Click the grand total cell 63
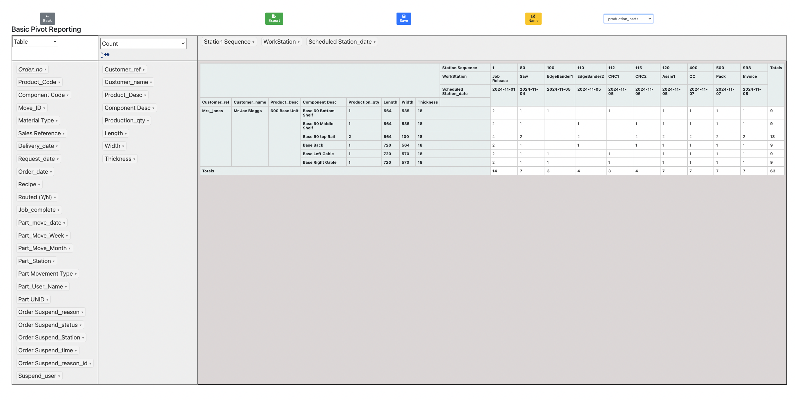The height and width of the screenshot is (400, 795). [772, 171]
